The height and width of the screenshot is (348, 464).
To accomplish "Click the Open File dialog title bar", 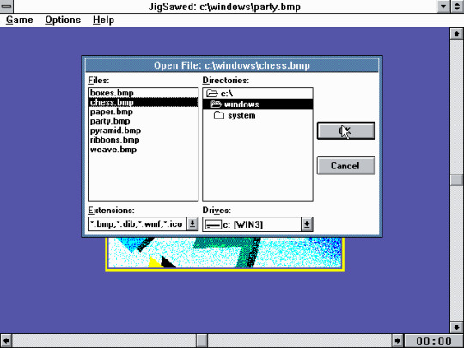I will (232, 65).
